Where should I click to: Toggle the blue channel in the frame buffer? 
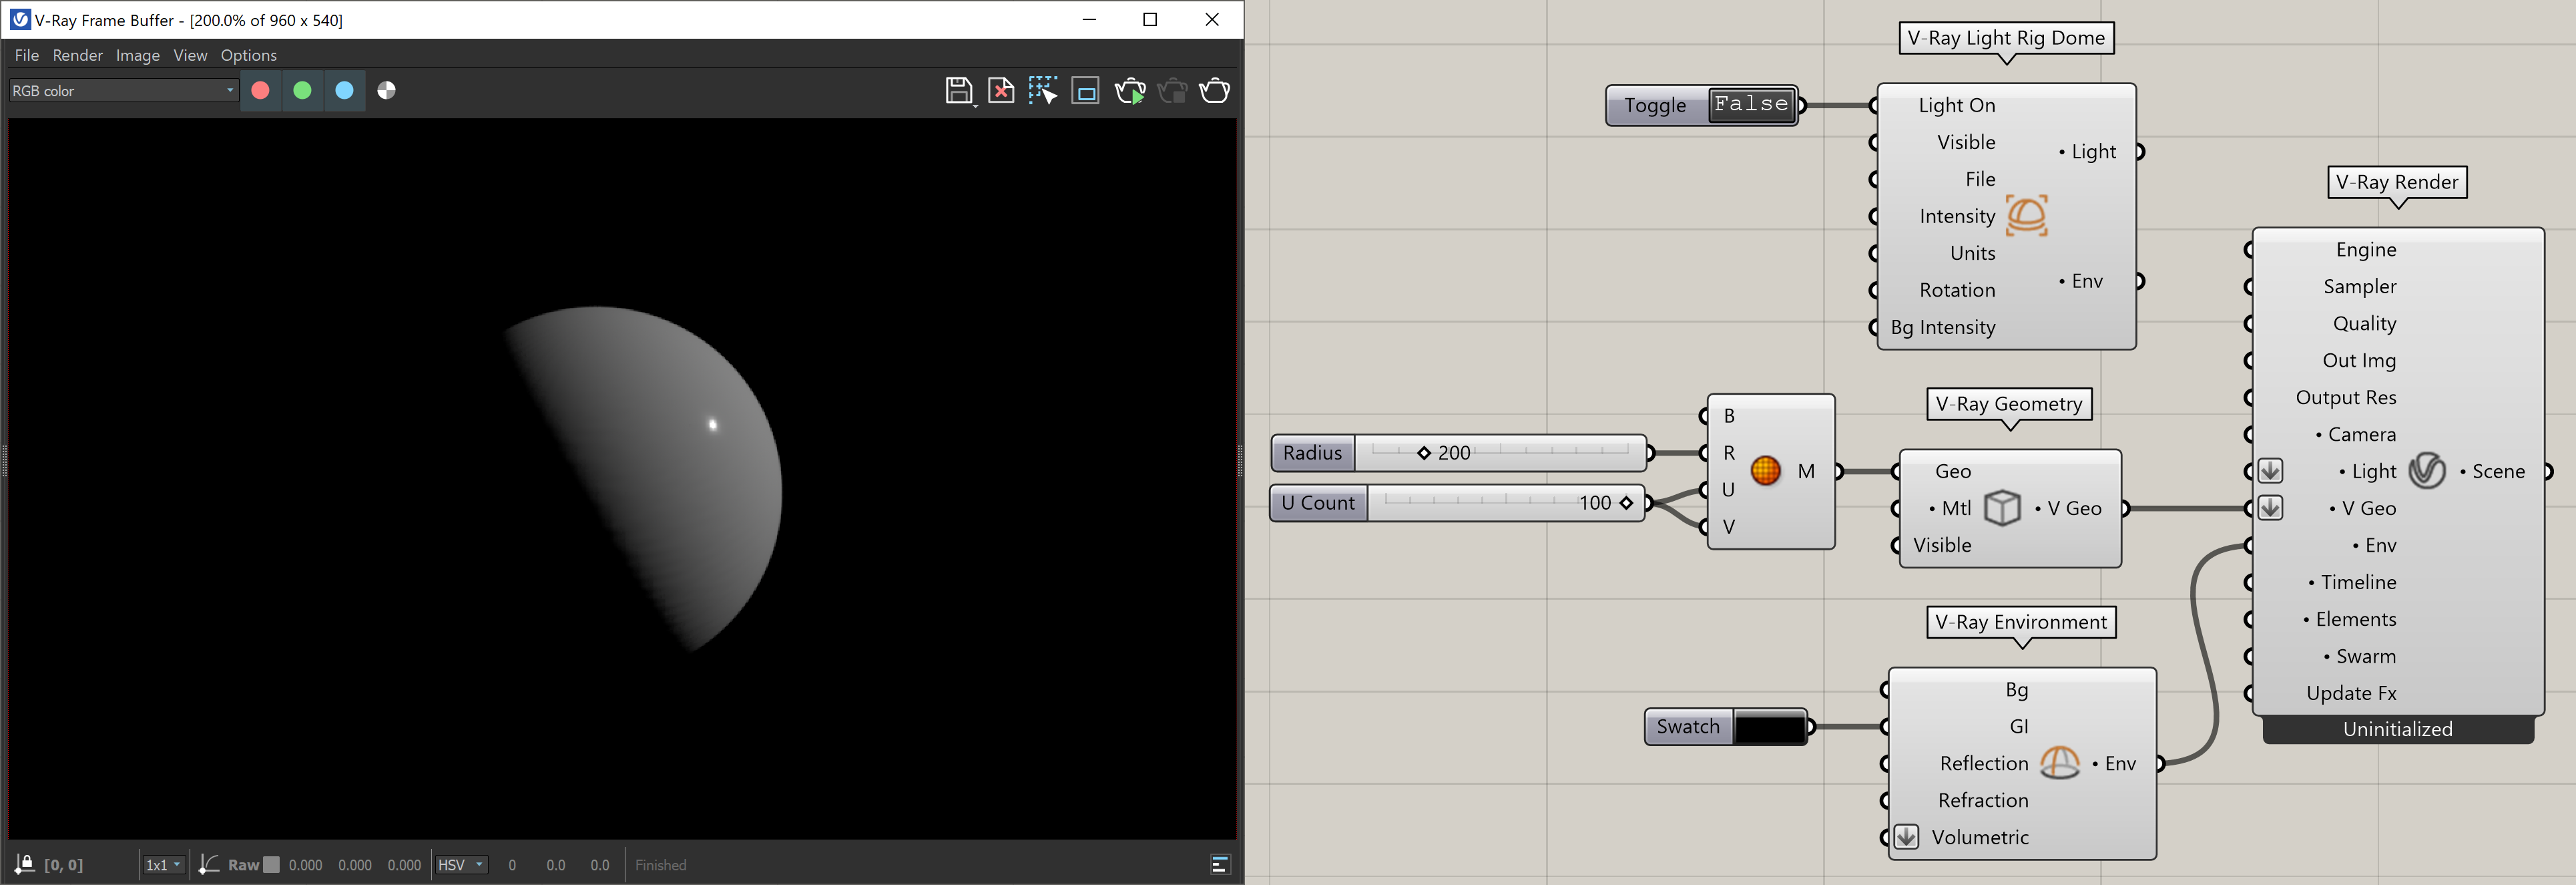(x=344, y=91)
